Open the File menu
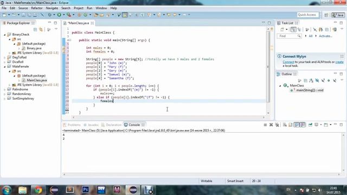The image size is (347, 195). pos(4,8)
